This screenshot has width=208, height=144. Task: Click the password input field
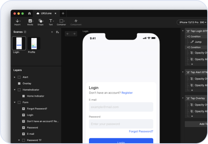[121, 124]
